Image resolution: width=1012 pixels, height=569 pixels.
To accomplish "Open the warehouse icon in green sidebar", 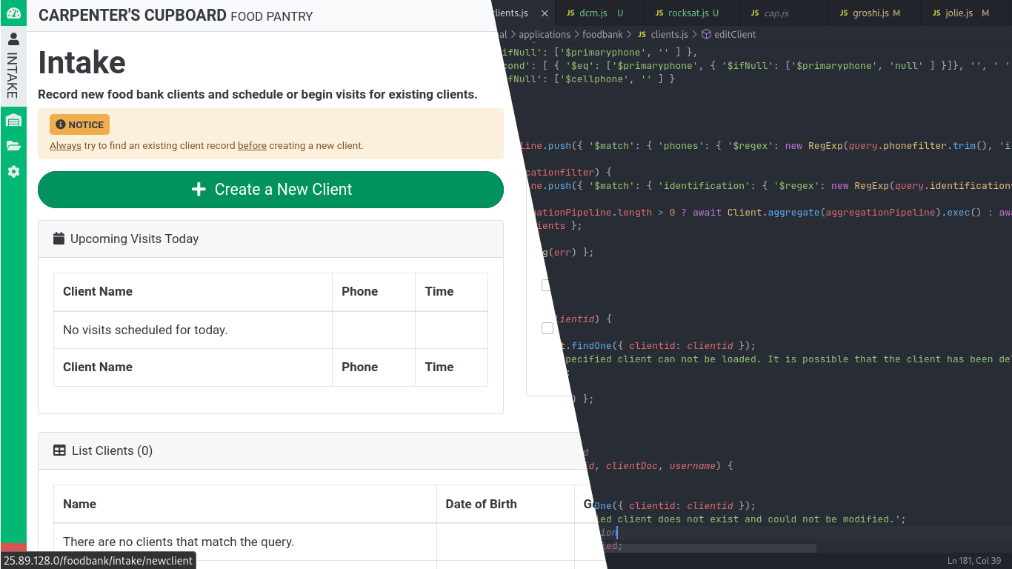I will (13, 120).
